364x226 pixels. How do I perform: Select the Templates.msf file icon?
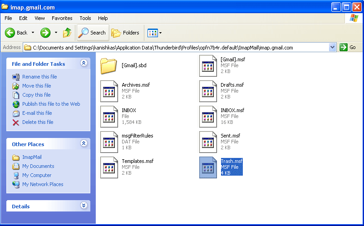coord(109,167)
